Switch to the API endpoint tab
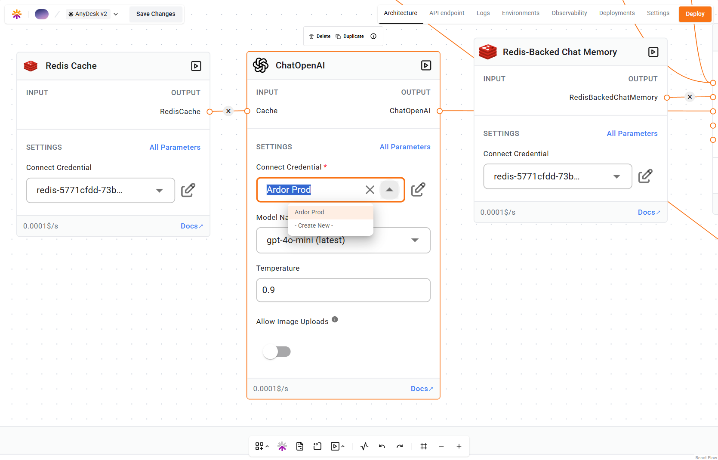The image size is (718, 460). [447, 13]
